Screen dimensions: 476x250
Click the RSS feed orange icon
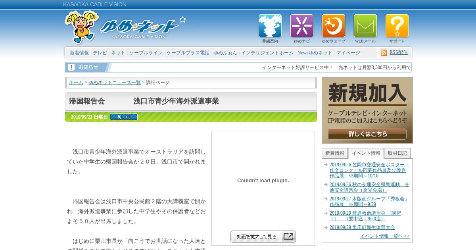tap(384, 53)
